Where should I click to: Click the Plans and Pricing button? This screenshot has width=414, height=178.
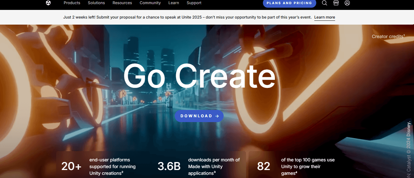289,3
